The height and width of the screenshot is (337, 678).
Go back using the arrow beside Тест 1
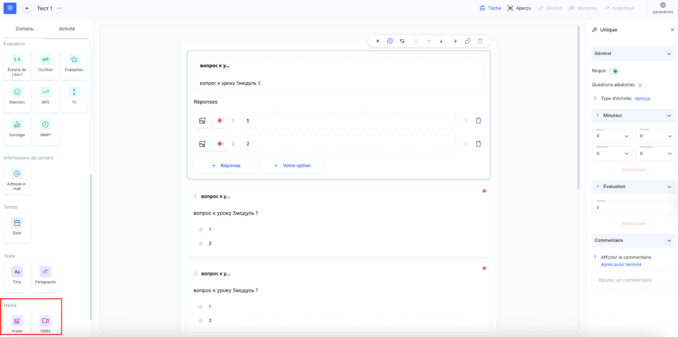tap(27, 8)
